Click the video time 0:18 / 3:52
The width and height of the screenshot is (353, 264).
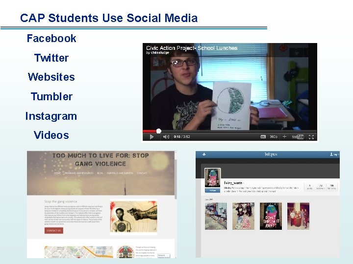(182, 137)
